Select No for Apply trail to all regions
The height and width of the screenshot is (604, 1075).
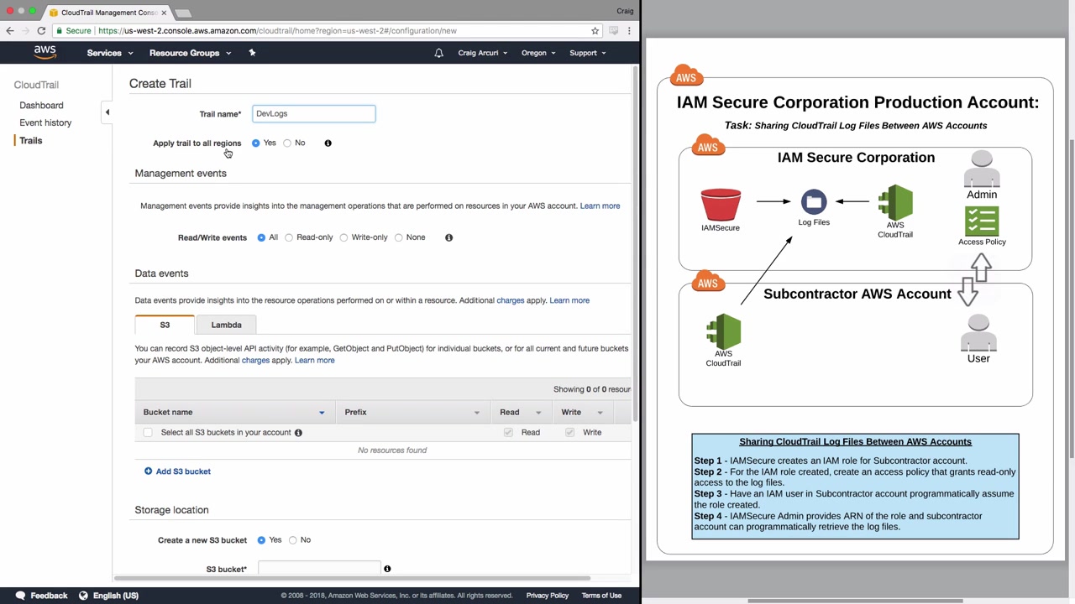pyautogui.click(x=287, y=143)
